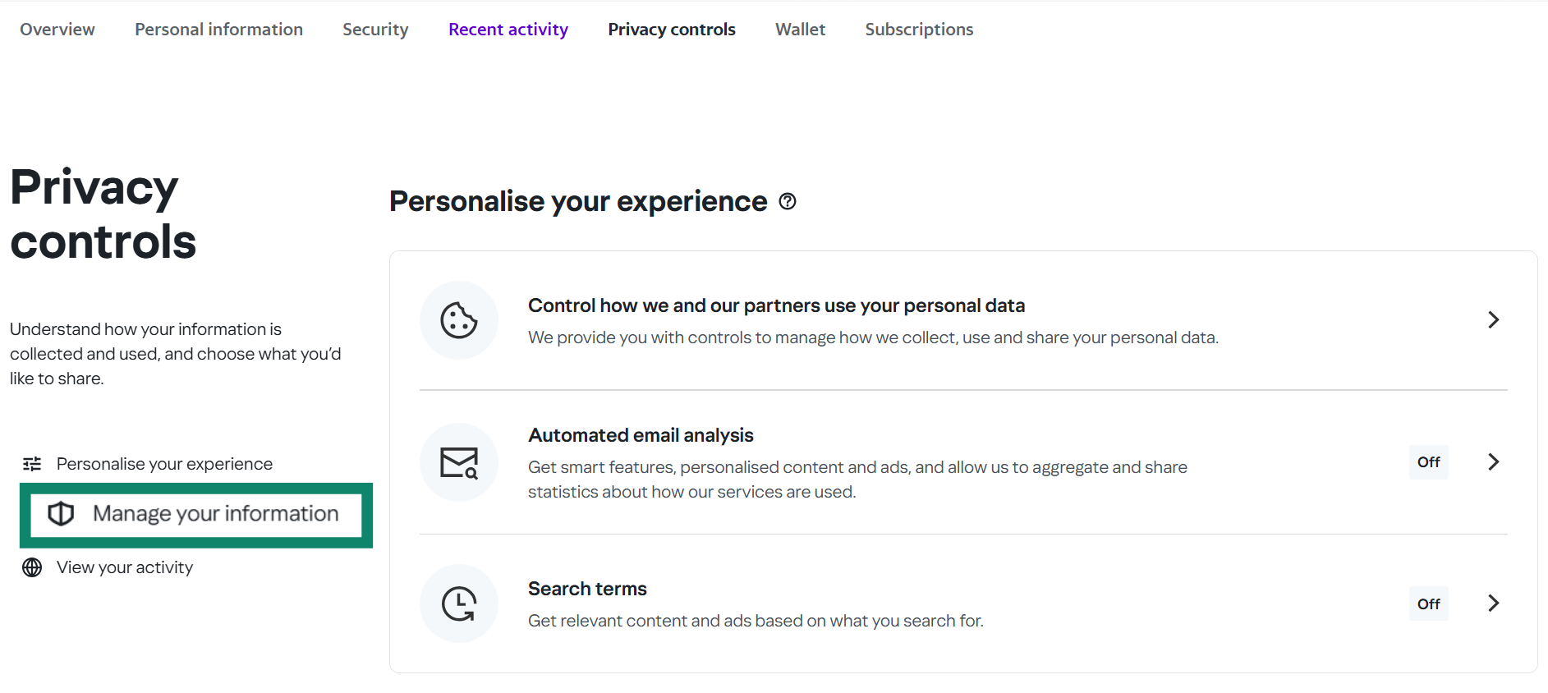Click the Wallet navigation item
The width and height of the screenshot is (1548, 693).
[800, 29]
